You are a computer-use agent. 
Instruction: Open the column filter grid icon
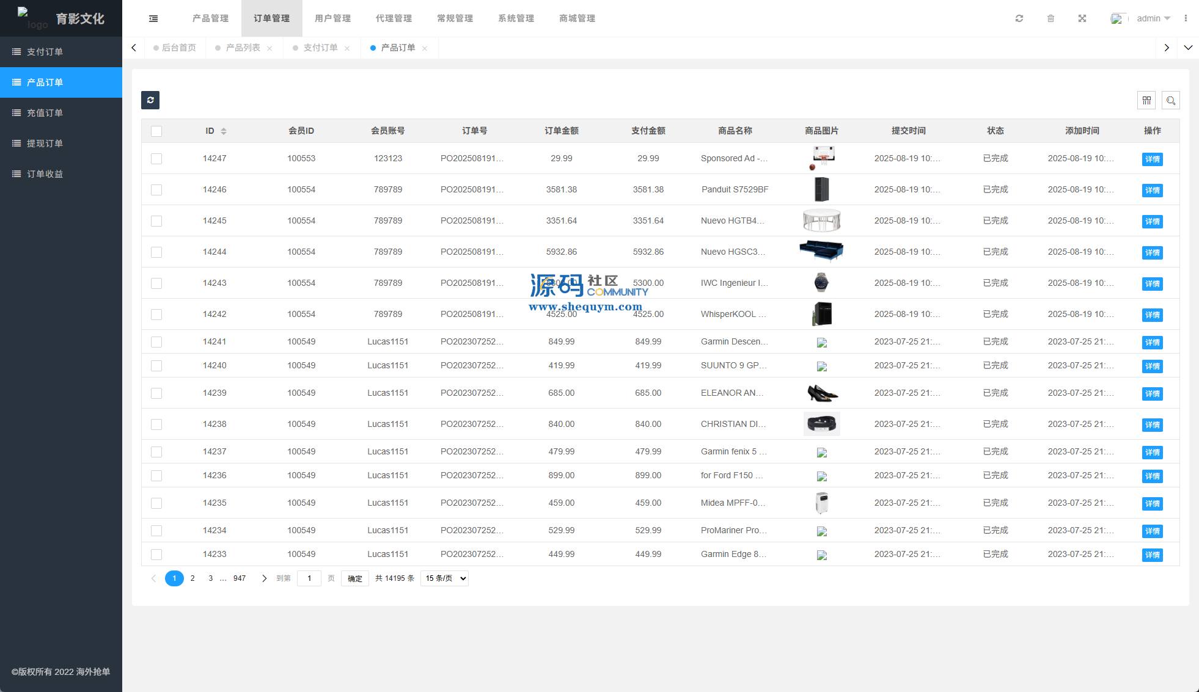(x=1146, y=100)
